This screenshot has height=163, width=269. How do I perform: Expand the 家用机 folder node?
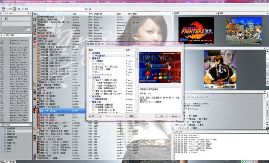tap(2, 140)
